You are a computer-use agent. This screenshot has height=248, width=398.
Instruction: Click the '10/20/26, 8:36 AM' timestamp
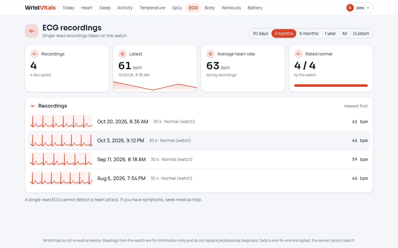pyautogui.click(x=134, y=75)
